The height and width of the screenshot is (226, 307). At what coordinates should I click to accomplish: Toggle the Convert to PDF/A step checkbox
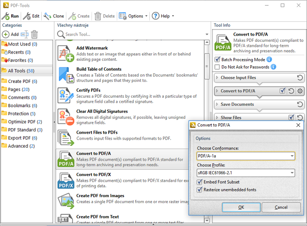click(283, 91)
